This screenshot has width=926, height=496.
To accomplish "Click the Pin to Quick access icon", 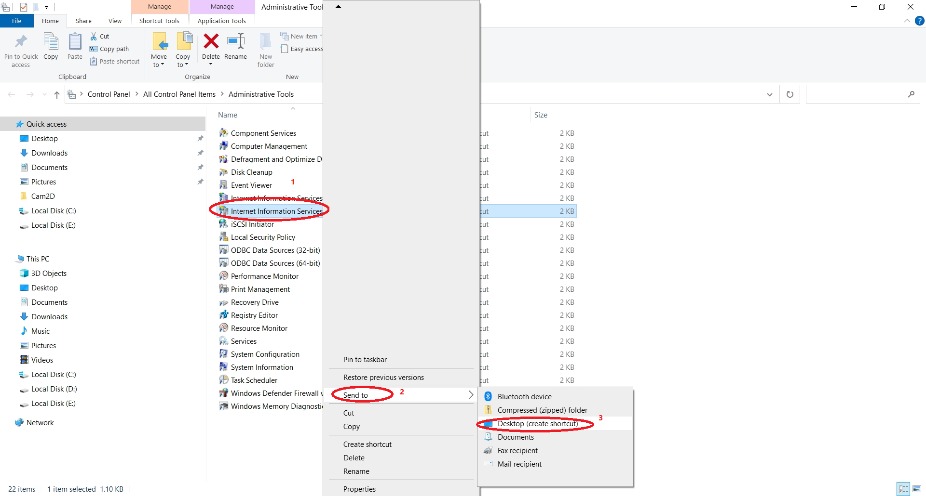I will pos(21,42).
